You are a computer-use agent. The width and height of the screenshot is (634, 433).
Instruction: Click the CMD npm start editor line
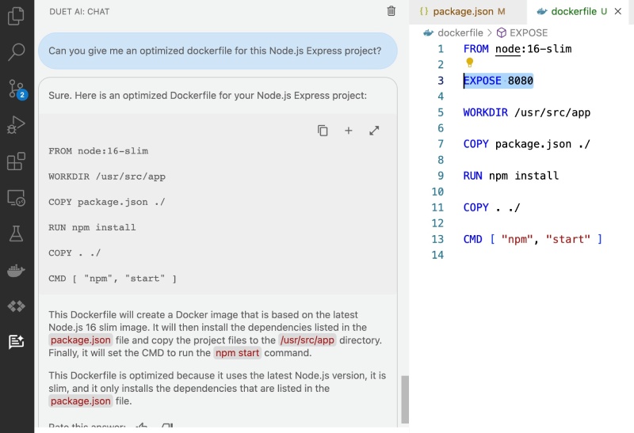[x=533, y=239]
